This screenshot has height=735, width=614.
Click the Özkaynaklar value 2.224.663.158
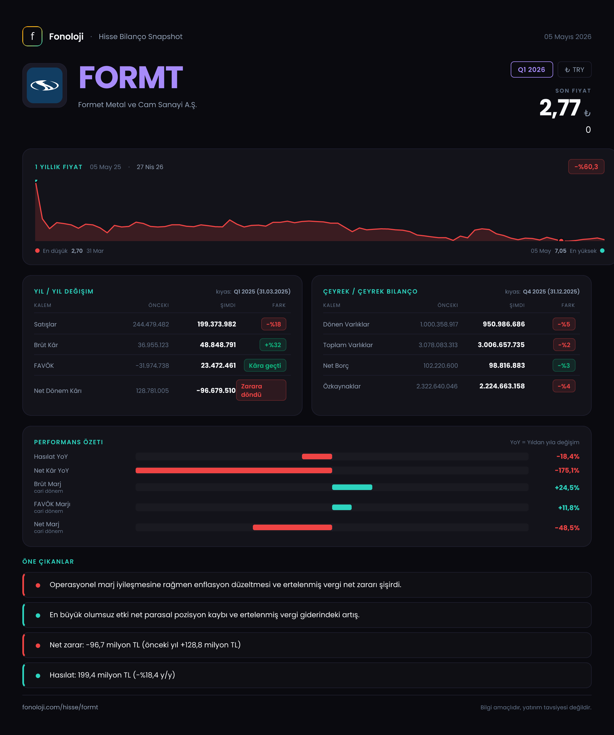pos(502,386)
